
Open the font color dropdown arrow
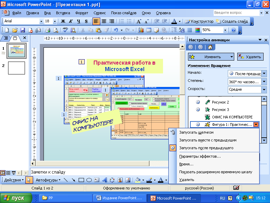(x=180, y=22)
